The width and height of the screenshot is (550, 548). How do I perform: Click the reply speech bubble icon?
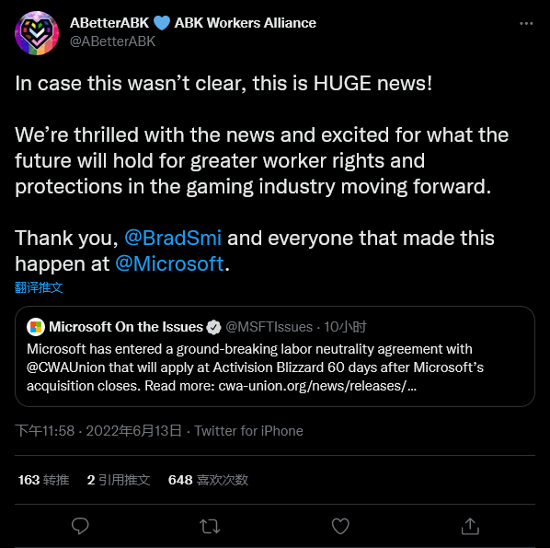80,526
